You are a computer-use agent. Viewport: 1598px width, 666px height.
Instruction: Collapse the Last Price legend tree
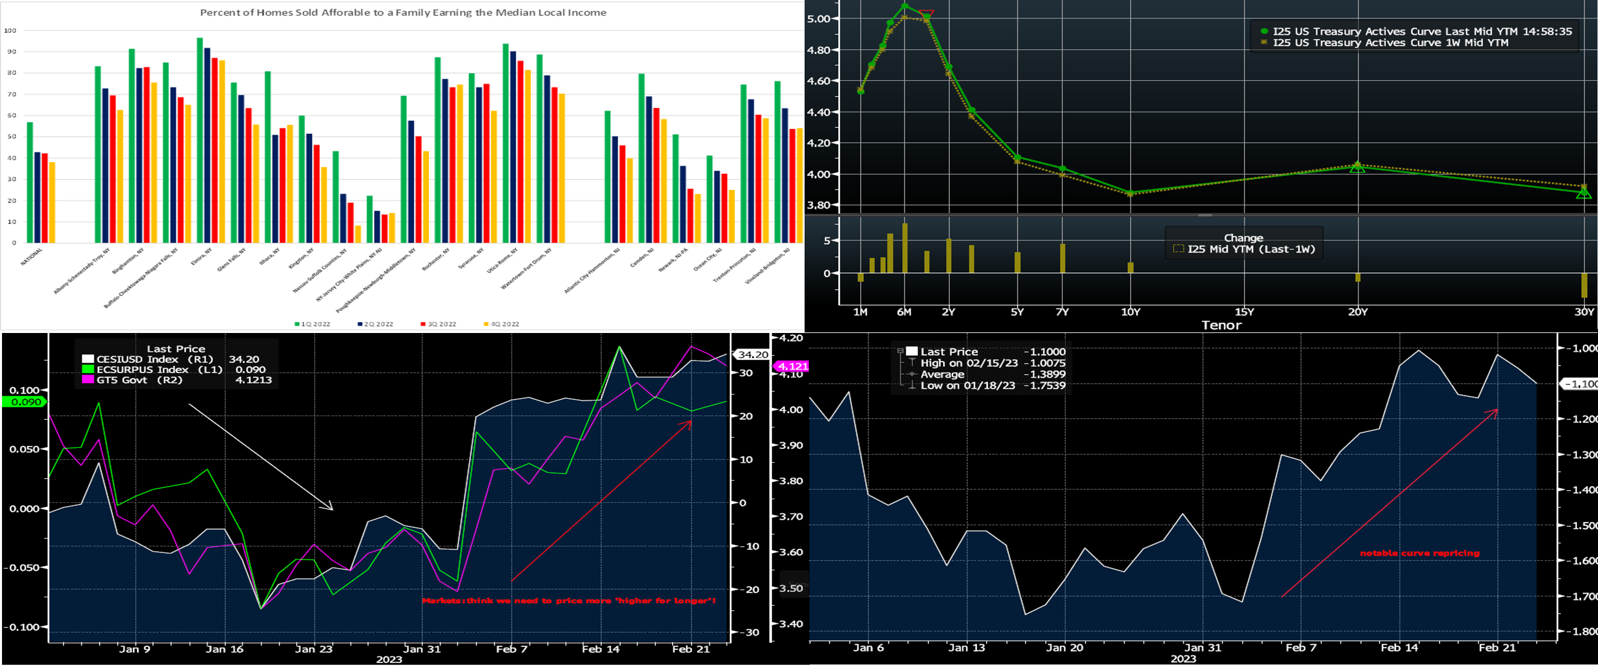pos(900,351)
